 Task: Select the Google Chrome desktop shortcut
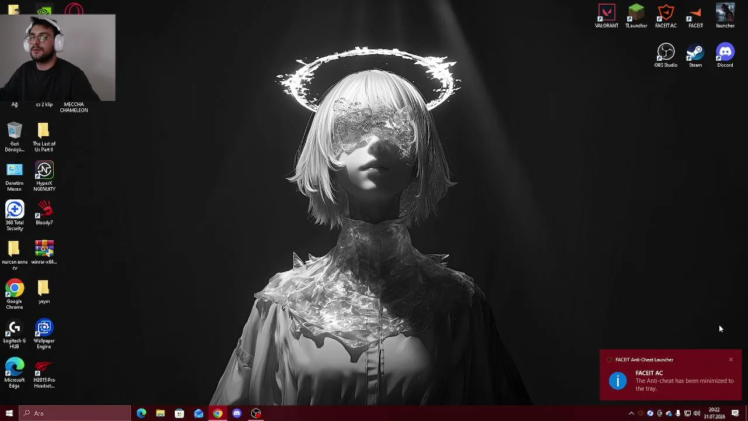[15, 295]
